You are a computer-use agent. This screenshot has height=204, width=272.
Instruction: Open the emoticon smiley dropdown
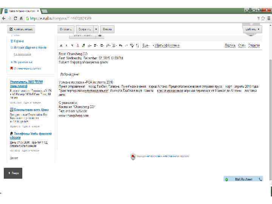tap(114, 45)
